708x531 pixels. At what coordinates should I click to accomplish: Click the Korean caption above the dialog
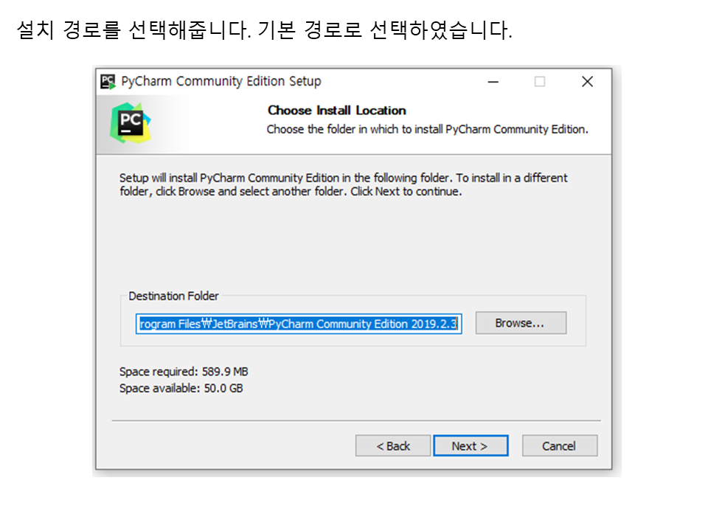[x=265, y=29]
